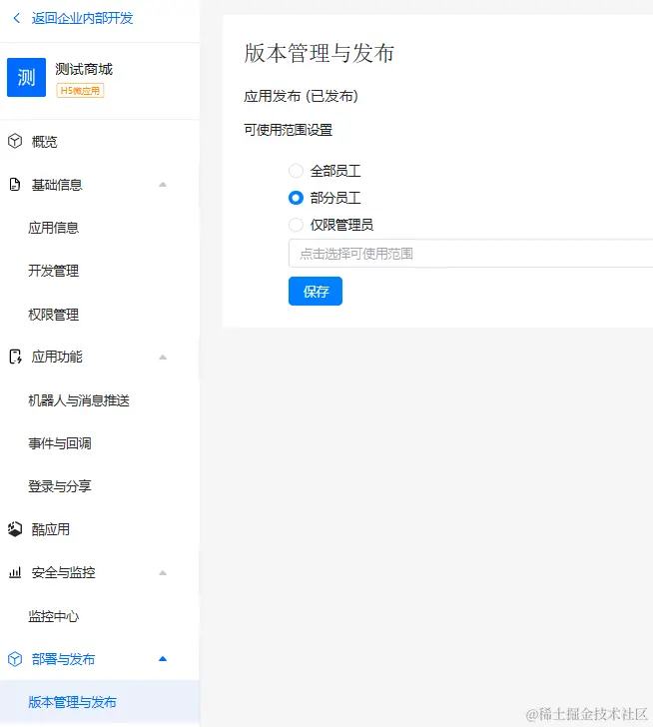
Task: Collapse the 基础信息 section arrow
Action: coord(162,185)
